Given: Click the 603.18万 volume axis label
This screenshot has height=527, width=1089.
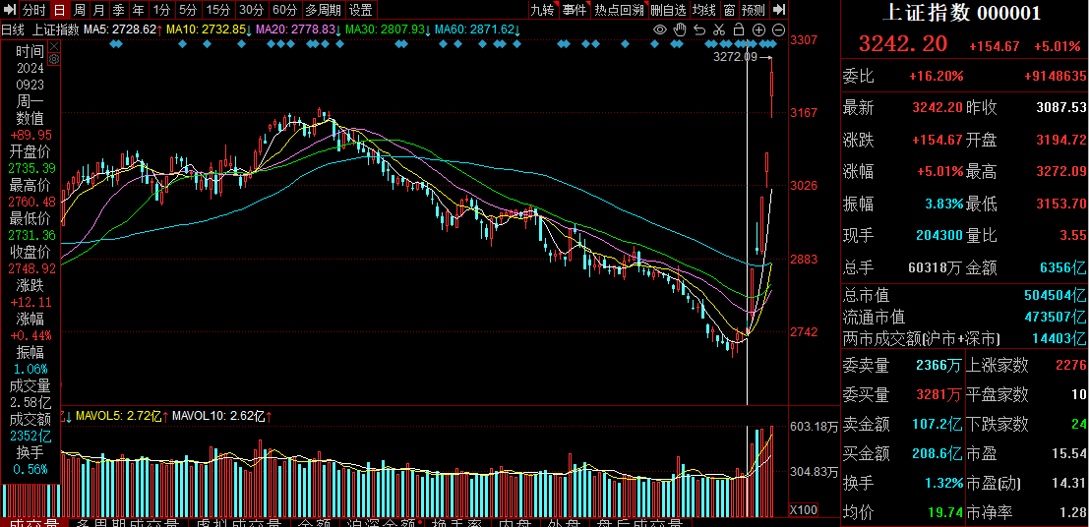Looking at the screenshot, I should 815,427.
